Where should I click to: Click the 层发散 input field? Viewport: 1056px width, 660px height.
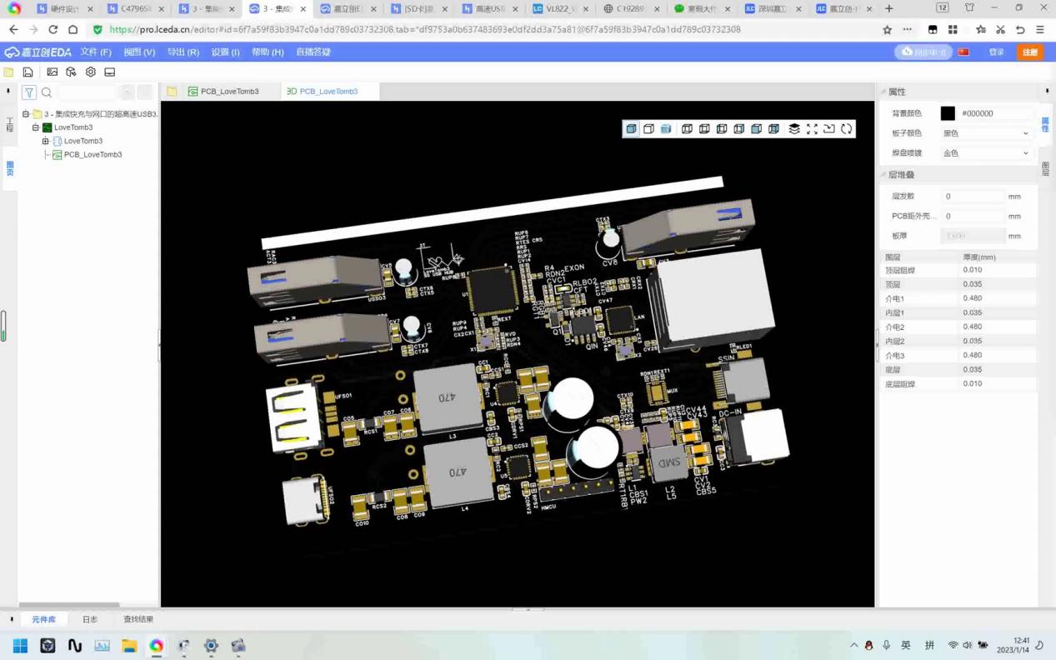(972, 197)
